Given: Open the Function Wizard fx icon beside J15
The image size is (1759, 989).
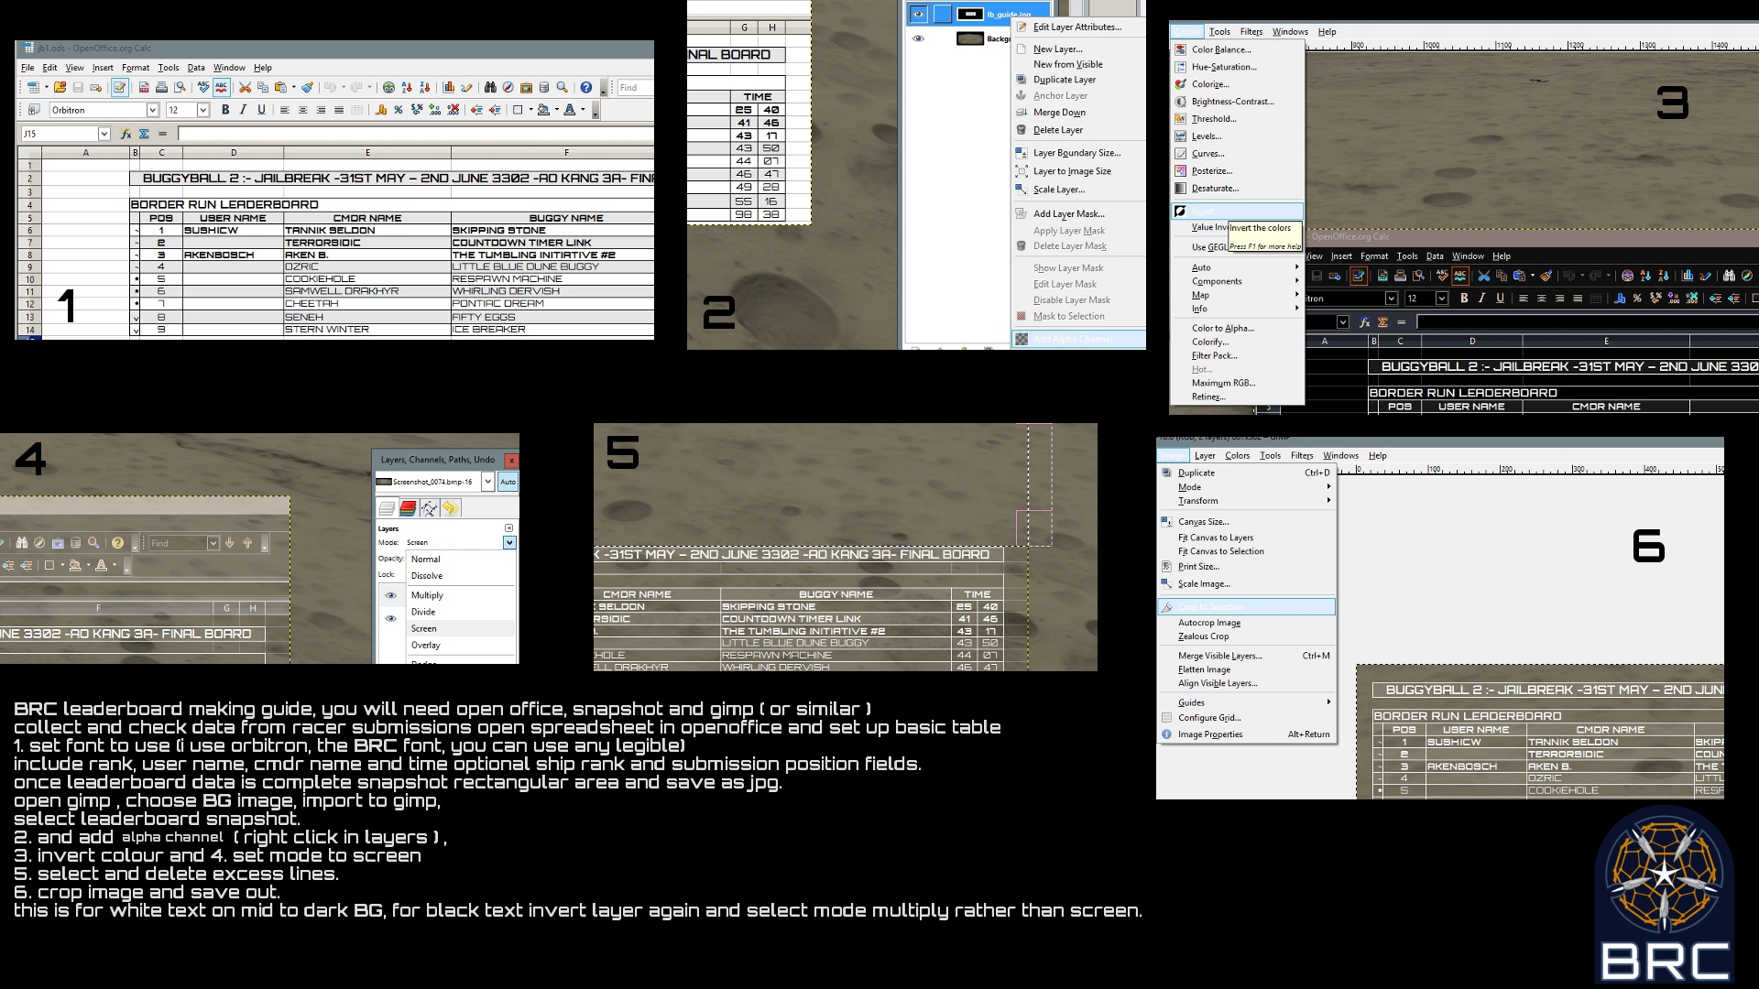Looking at the screenshot, I should click(126, 134).
